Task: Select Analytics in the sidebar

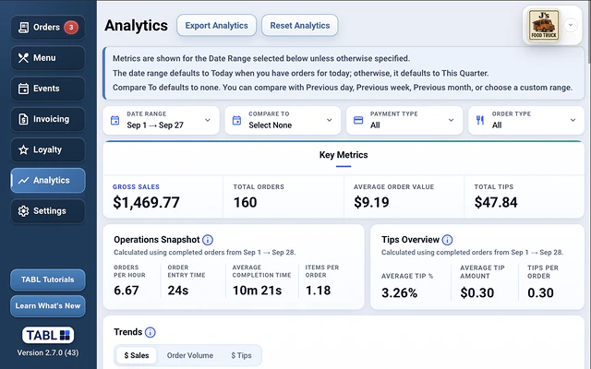Action: click(x=48, y=181)
